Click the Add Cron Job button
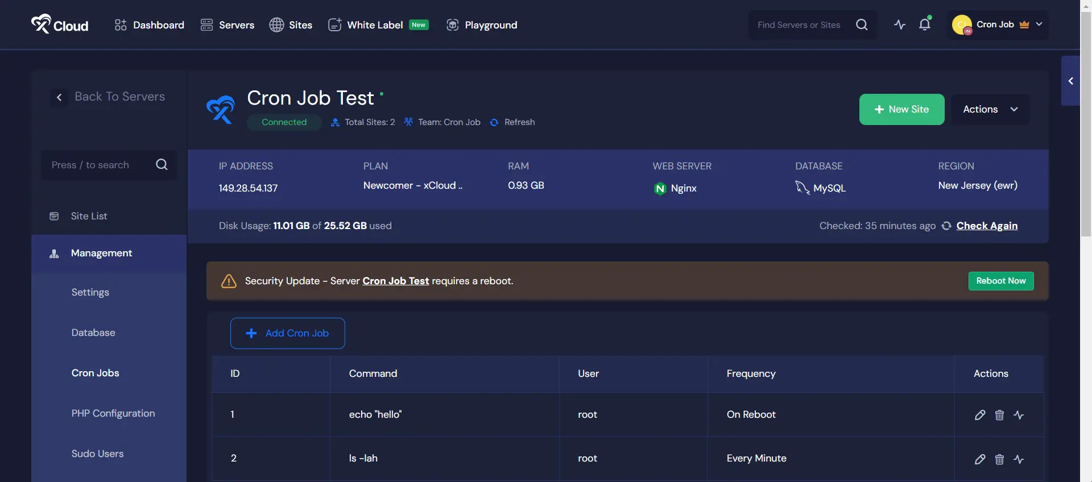 [x=287, y=333]
